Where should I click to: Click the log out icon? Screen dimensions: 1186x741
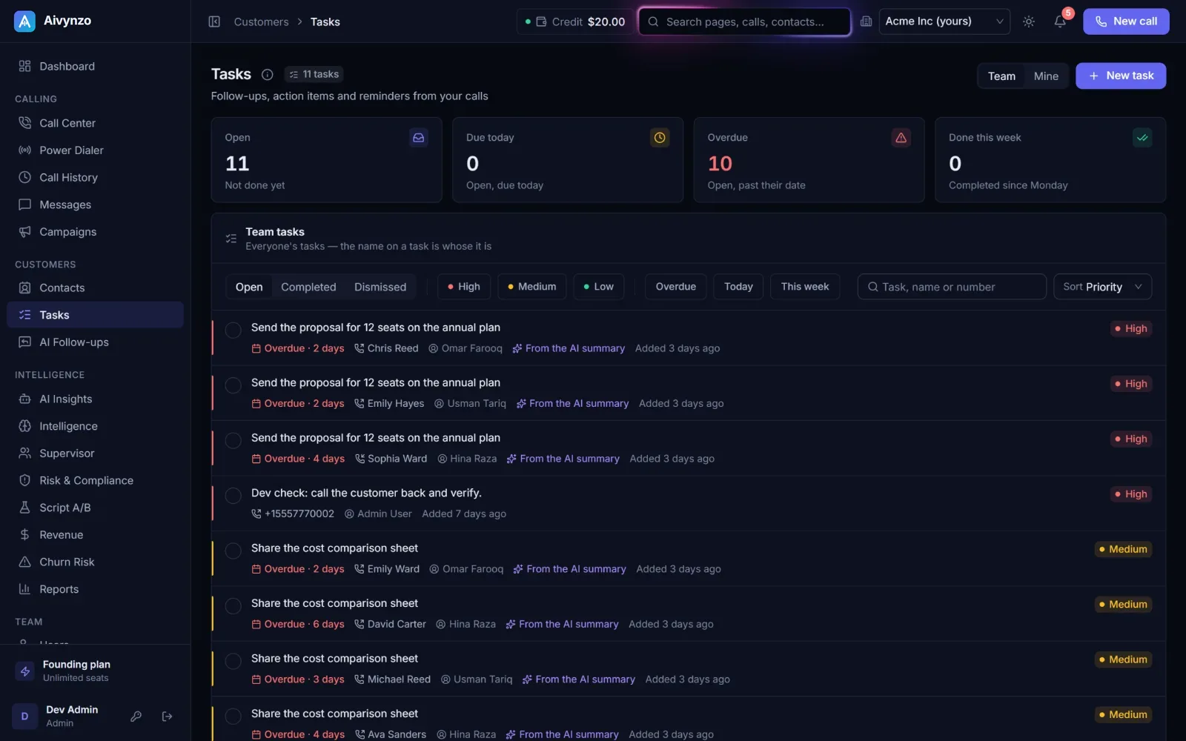[167, 716]
